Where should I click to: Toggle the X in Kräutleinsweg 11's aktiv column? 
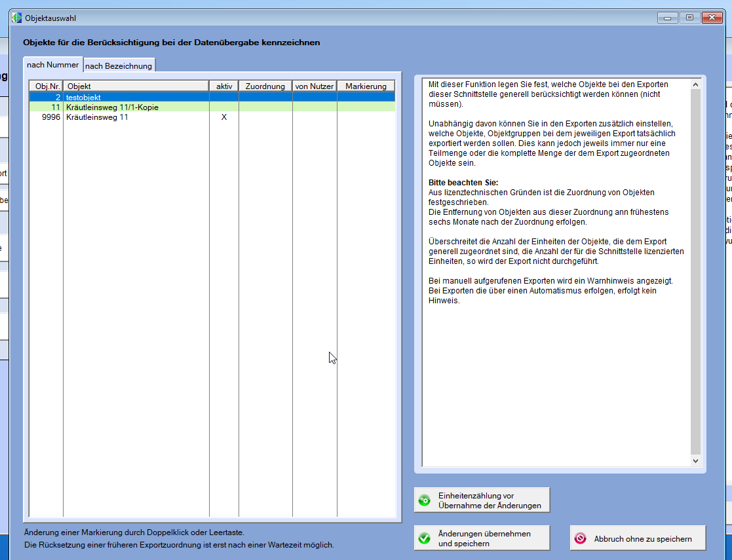click(223, 117)
